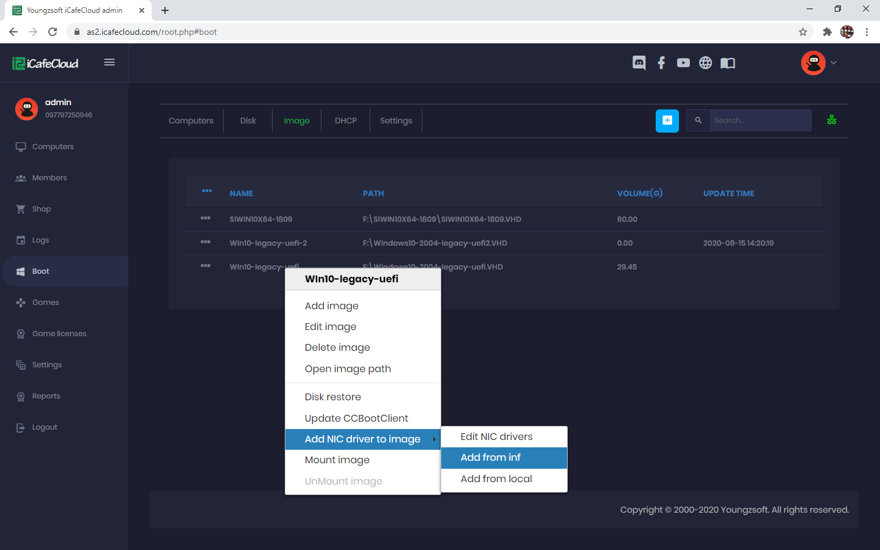This screenshot has height=550, width=880.
Task: Click the Facebook icon in header
Action: coord(661,63)
